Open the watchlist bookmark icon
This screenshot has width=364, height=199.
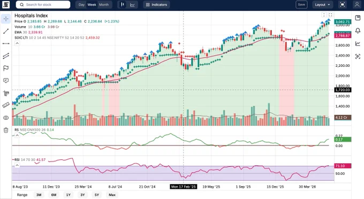pos(358,18)
